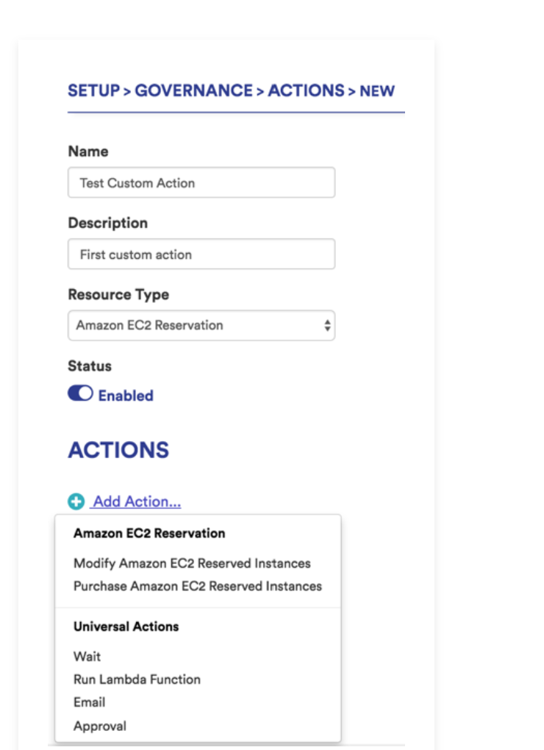This screenshot has height=750, width=544.
Task: Click the Amazon EC2 Reservation menu group header
Action: pos(149,533)
